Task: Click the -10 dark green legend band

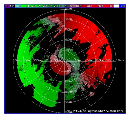Action: point(56,6)
